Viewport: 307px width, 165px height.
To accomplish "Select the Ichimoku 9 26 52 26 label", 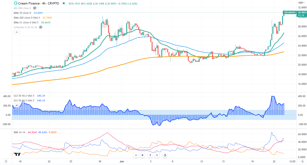I will (25, 27).
